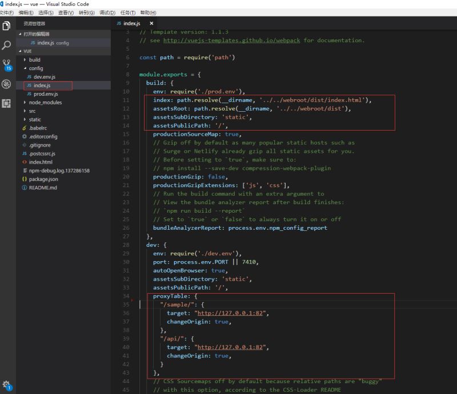Open the Explorer view in activity bar
Screen dimensions: 457x394
click(x=6, y=26)
